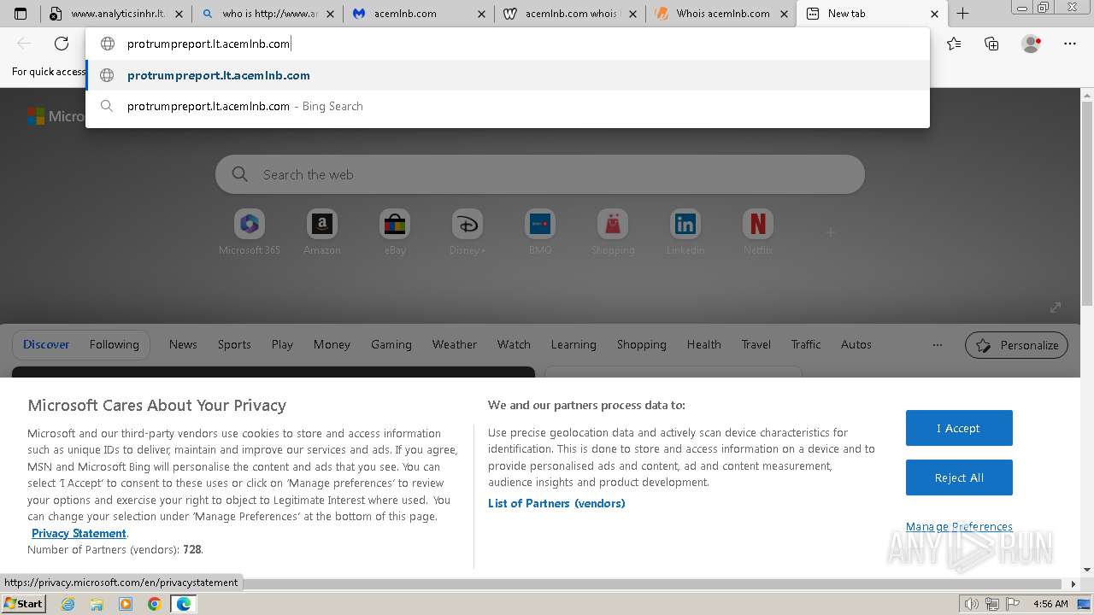Open Disney+ quick link tile

click(x=468, y=232)
